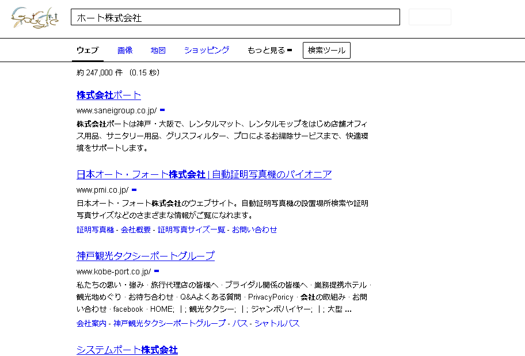Image resolution: width=525 pixels, height=356 pixels.
Task: Follow the 会社概要 sitelink
Action: coord(136,229)
